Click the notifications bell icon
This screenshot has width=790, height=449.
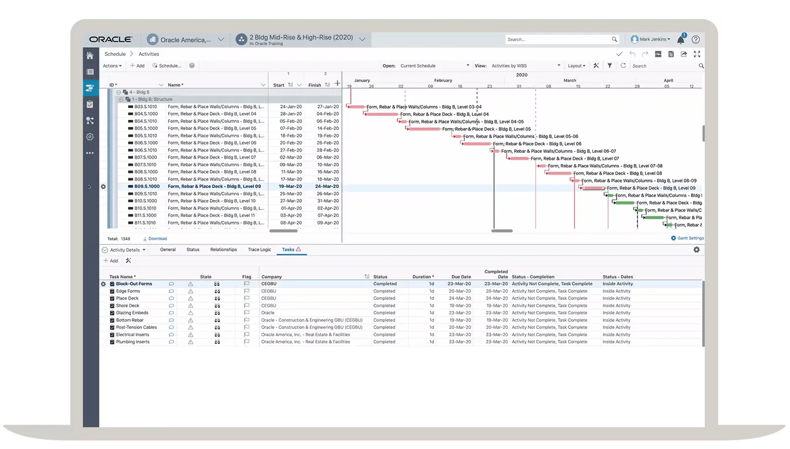681,39
